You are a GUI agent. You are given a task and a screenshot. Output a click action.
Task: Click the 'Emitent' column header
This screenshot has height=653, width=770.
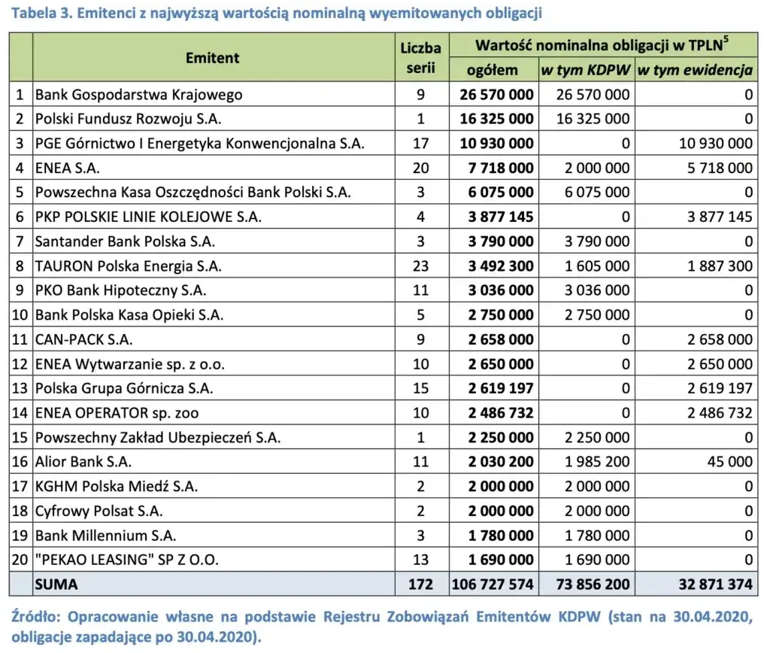tap(213, 57)
